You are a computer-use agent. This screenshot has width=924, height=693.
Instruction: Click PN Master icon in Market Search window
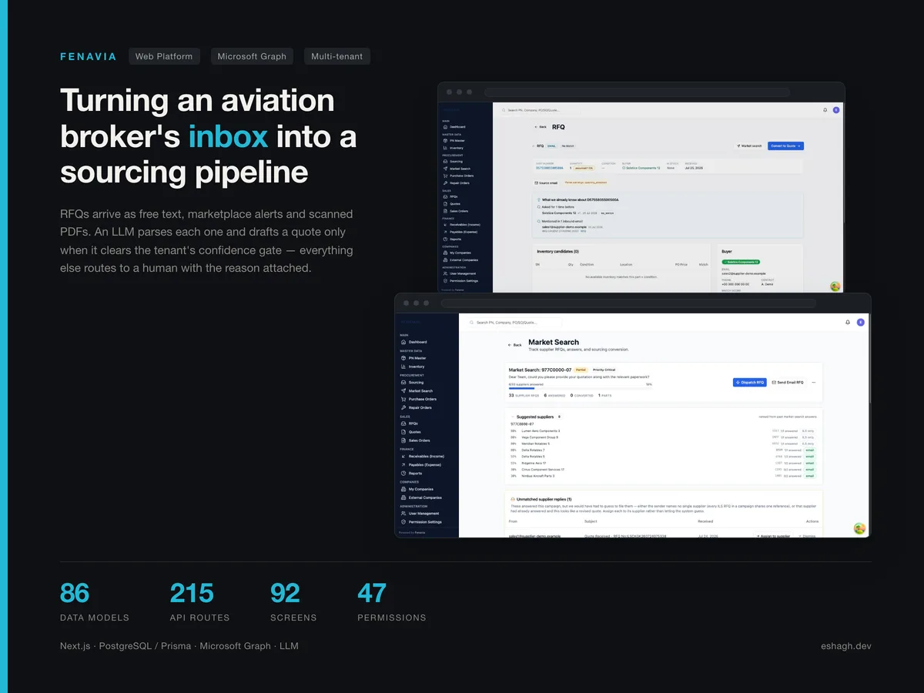[404, 358]
